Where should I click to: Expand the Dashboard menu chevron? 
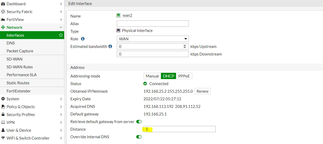(61, 4)
